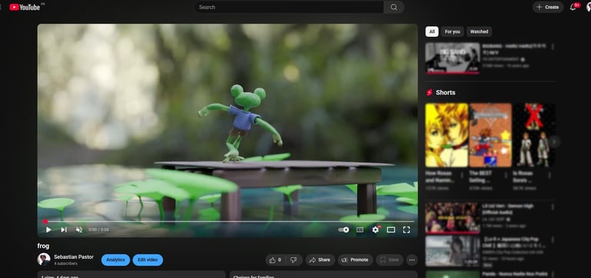Open the yellow-haired anime Short
The image size is (591, 278).
[446, 135]
